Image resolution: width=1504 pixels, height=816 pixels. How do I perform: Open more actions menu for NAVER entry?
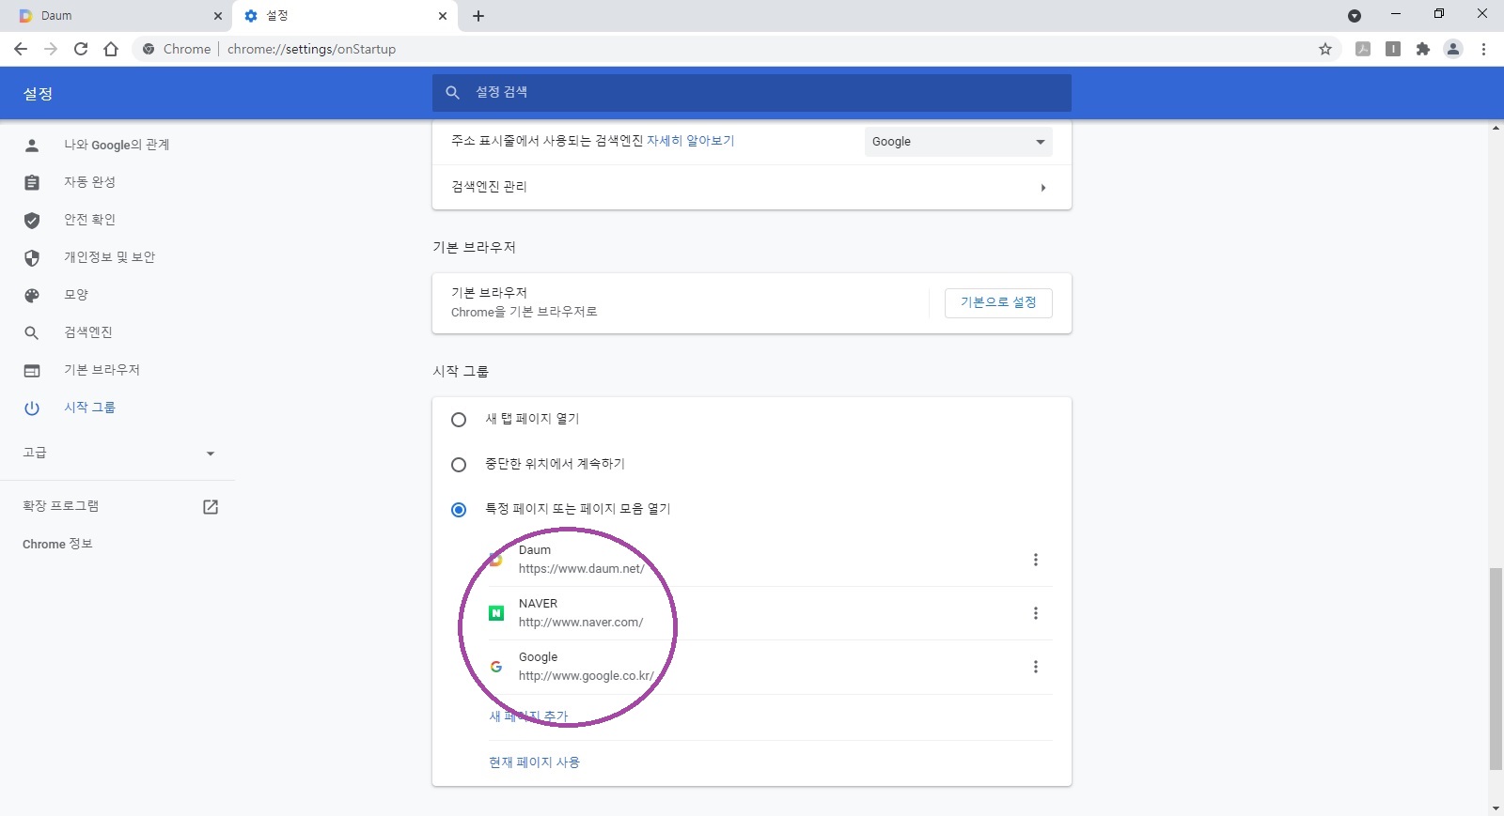pos(1036,613)
